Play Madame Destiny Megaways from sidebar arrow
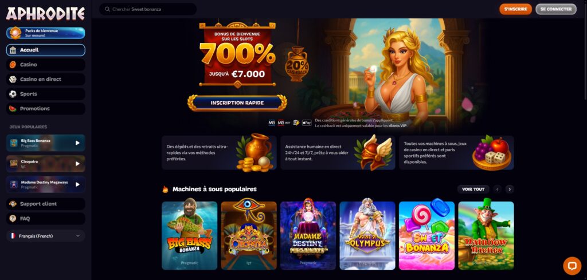Image resolution: width=587 pixels, height=280 pixels. click(x=77, y=184)
